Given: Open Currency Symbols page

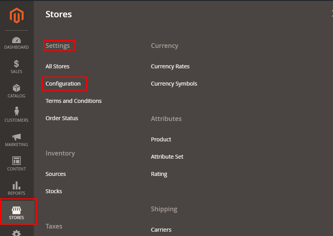Looking at the screenshot, I should point(174,84).
